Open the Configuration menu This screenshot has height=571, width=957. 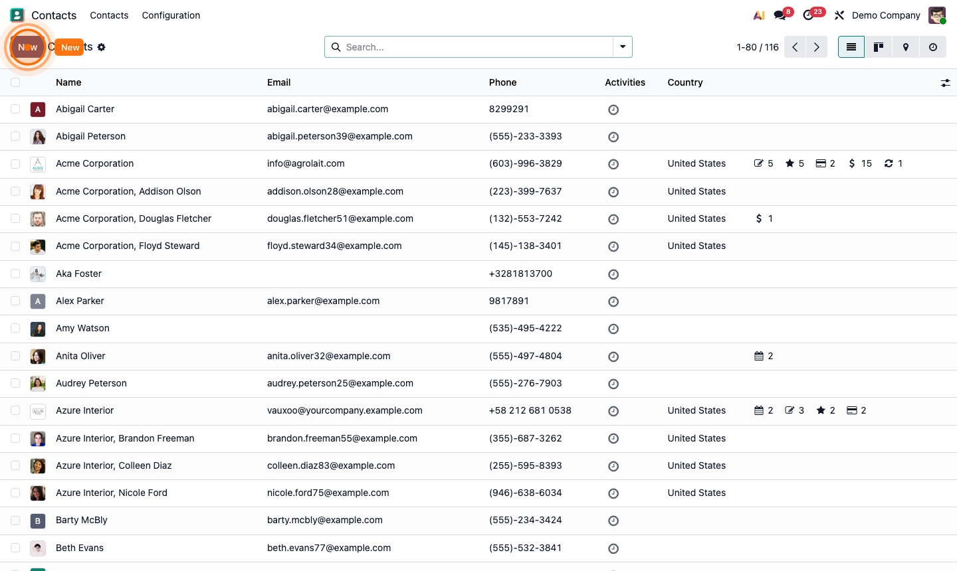170,15
